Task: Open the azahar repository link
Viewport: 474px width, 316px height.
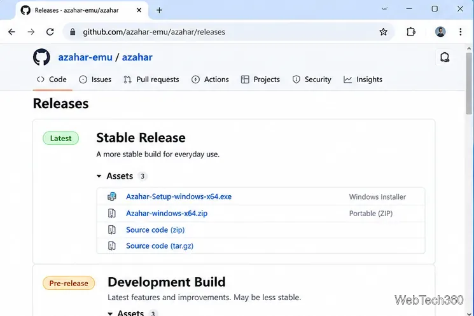Action: click(x=137, y=57)
